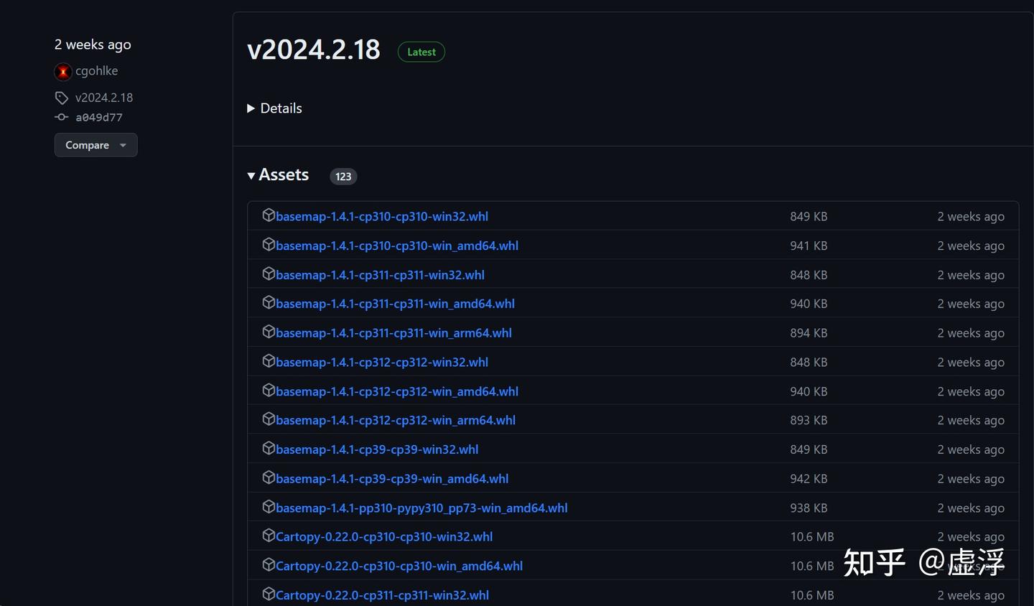The width and height of the screenshot is (1034, 606).
Task: Download basemap-1.4.1-cp312-cp312-win_arm64.whl
Action: click(395, 420)
